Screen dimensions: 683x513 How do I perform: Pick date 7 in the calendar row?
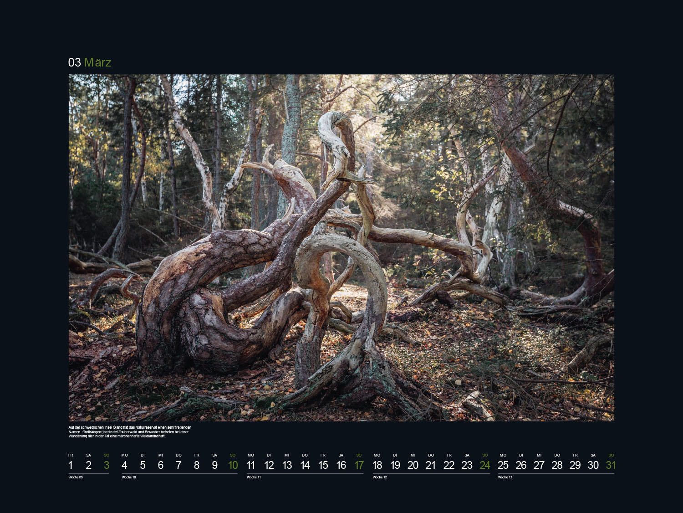[178, 465]
